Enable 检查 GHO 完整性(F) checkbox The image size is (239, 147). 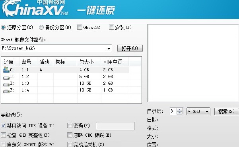pyautogui.click(x=3, y=135)
